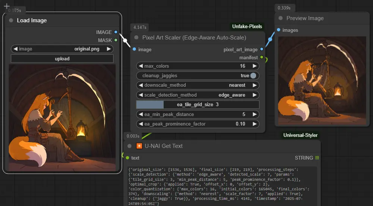The height and width of the screenshot is (206, 373).
Task: Click the STRING output grid icon
Action: pos(317,158)
